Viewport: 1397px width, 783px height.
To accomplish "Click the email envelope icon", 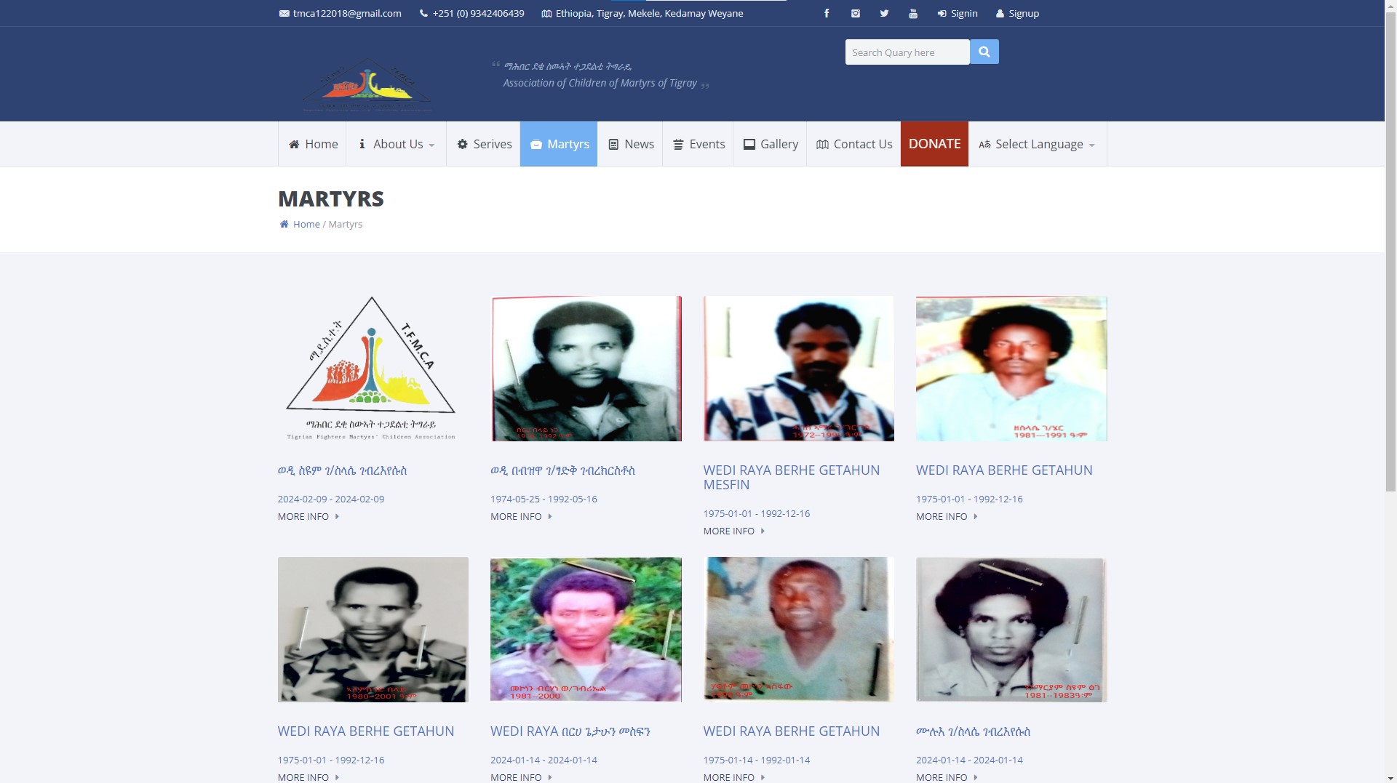I will [284, 13].
